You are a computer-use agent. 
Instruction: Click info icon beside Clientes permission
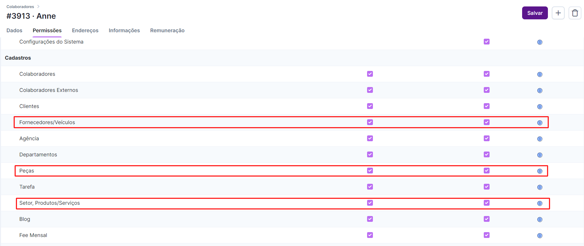pos(540,107)
